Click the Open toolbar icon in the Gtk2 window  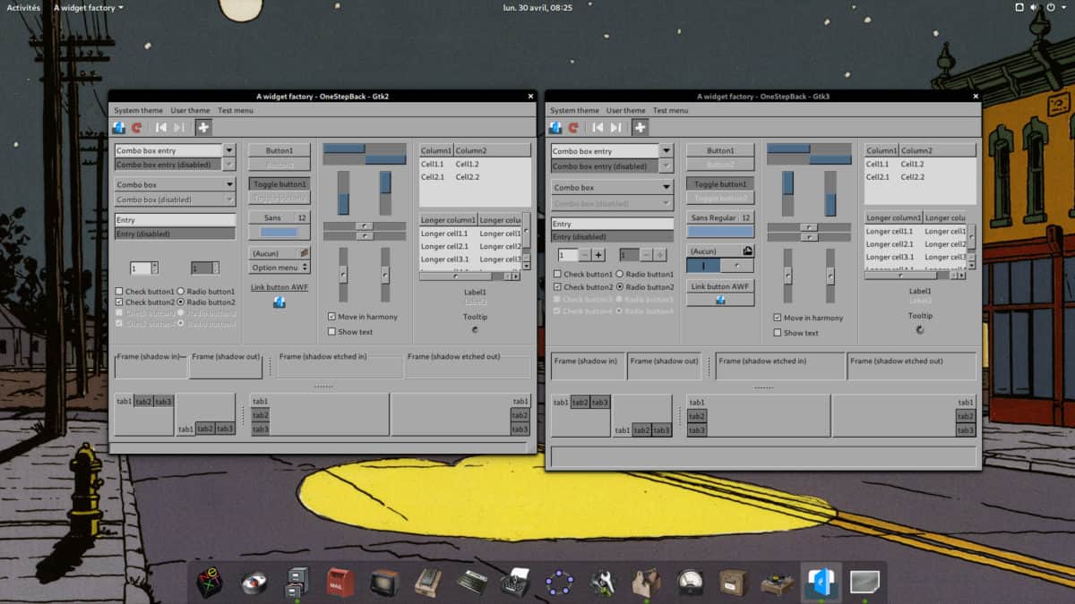pyautogui.click(x=119, y=127)
